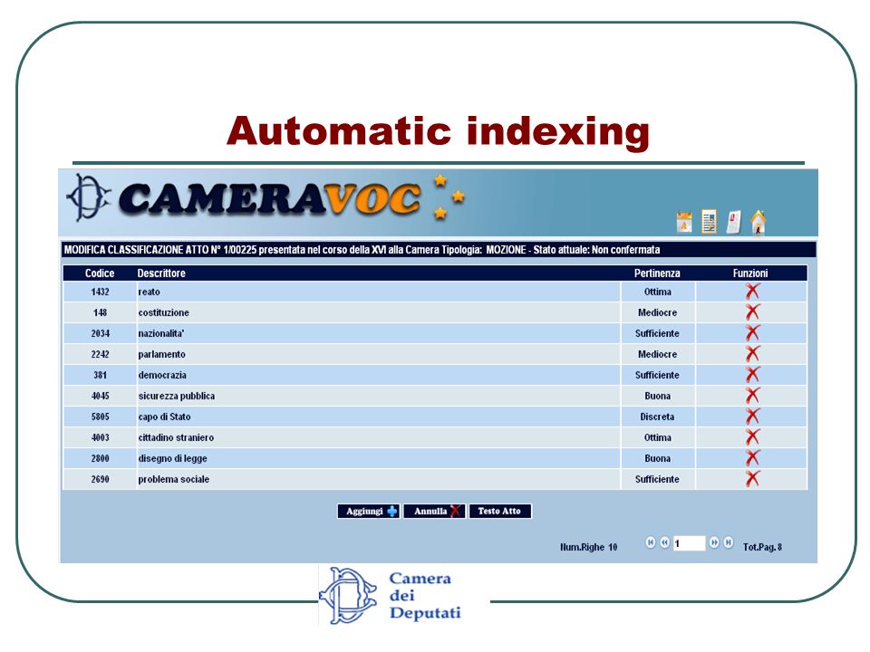This screenshot has width=870, height=652.
Task: Select code cell 2242
Action: 100,354
